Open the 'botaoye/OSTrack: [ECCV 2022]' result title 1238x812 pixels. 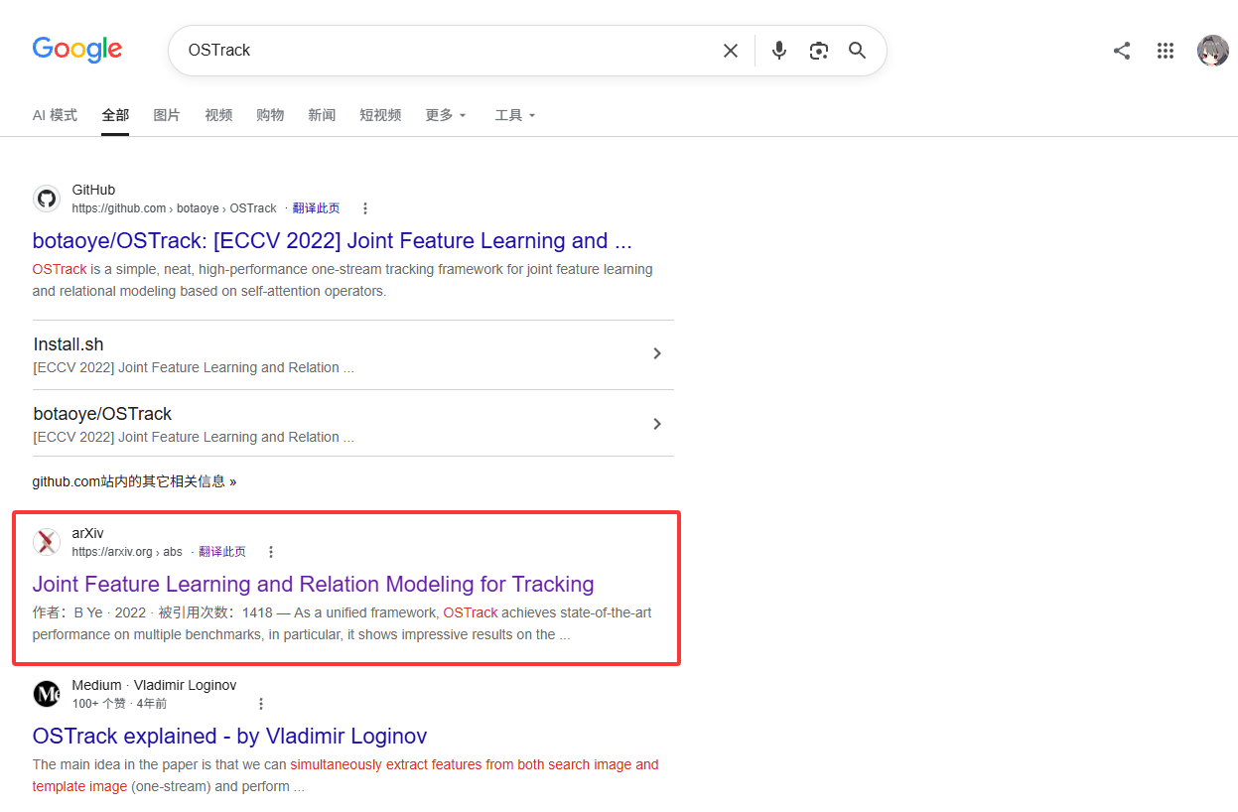[x=333, y=241]
